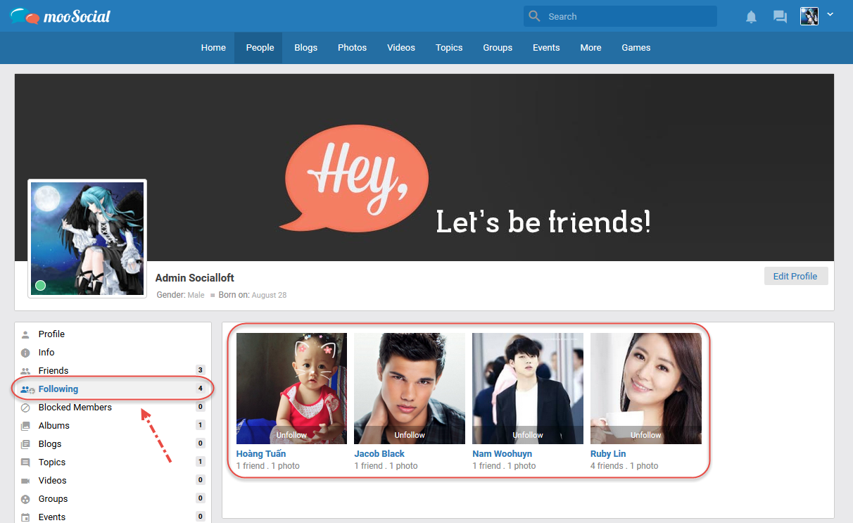Select Blocked Members in the sidebar
853x523 pixels.
75,408
